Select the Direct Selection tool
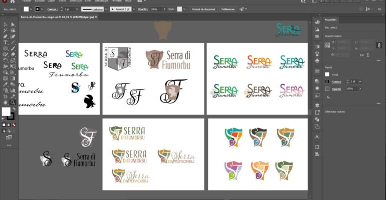386x200 pixels. pos(13,24)
